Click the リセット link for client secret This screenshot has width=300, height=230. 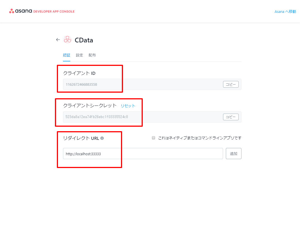(128, 106)
